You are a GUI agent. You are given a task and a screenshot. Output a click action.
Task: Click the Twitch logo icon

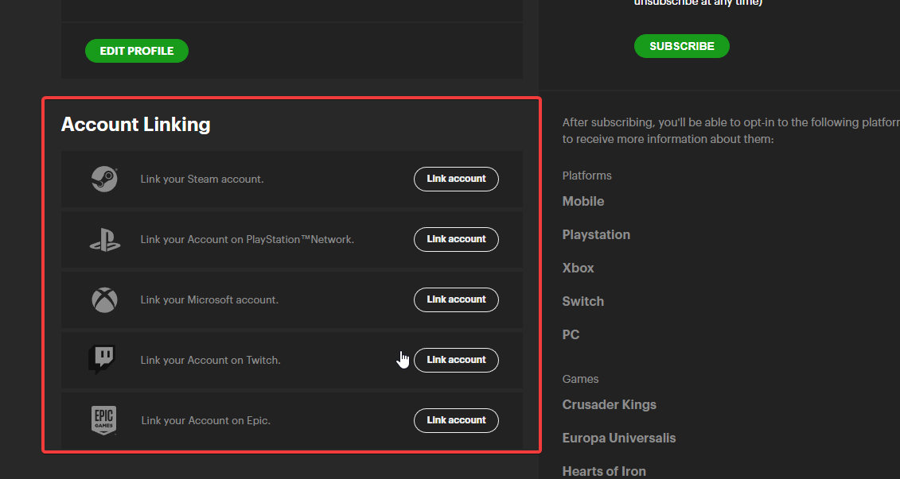point(102,360)
